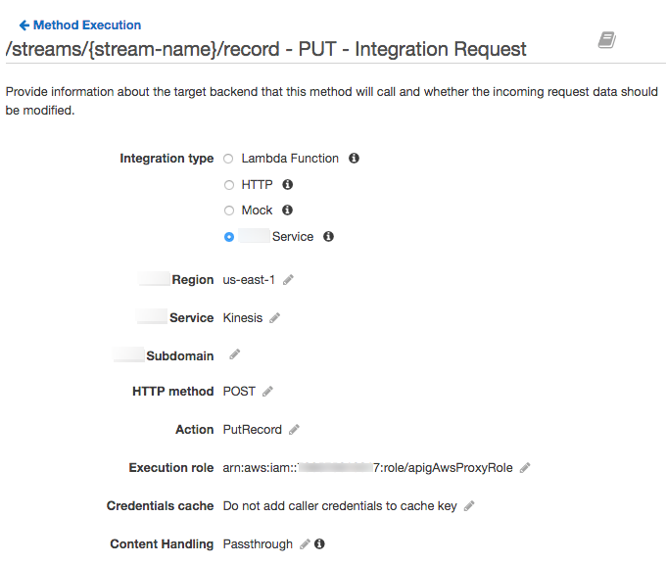The height and width of the screenshot is (564, 666).
Task: Show info for Lambda Function option
Action: [355, 158]
